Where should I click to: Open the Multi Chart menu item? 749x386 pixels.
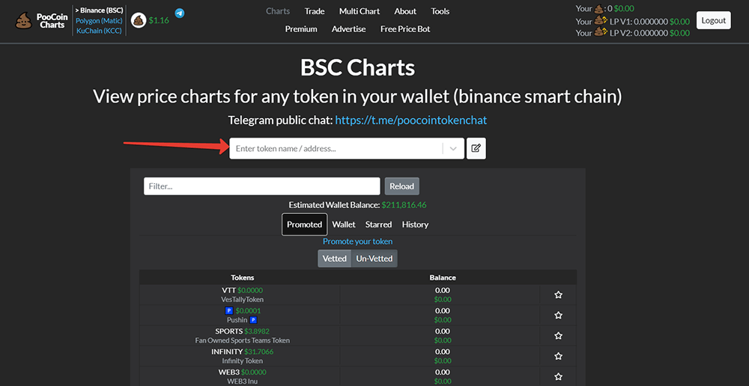point(360,11)
